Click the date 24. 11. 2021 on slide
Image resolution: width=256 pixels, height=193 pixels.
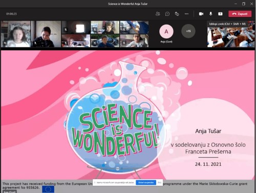[x=208, y=164]
